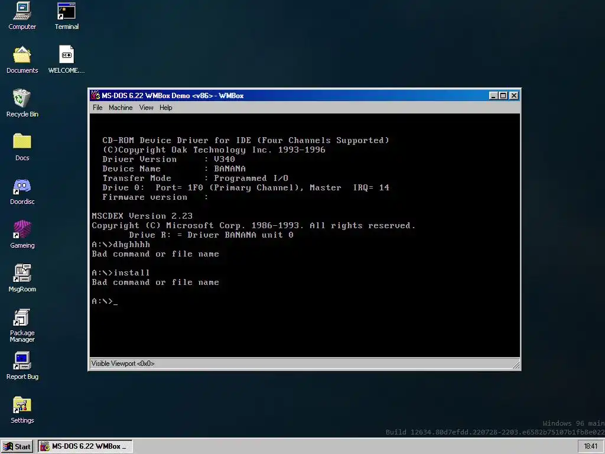Viewport: 605px width, 454px height.
Task: Click the Transfer Mode Programmed I/O line
Action: [x=195, y=179]
